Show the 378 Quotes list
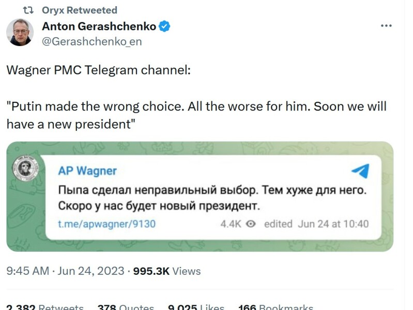 point(125,307)
